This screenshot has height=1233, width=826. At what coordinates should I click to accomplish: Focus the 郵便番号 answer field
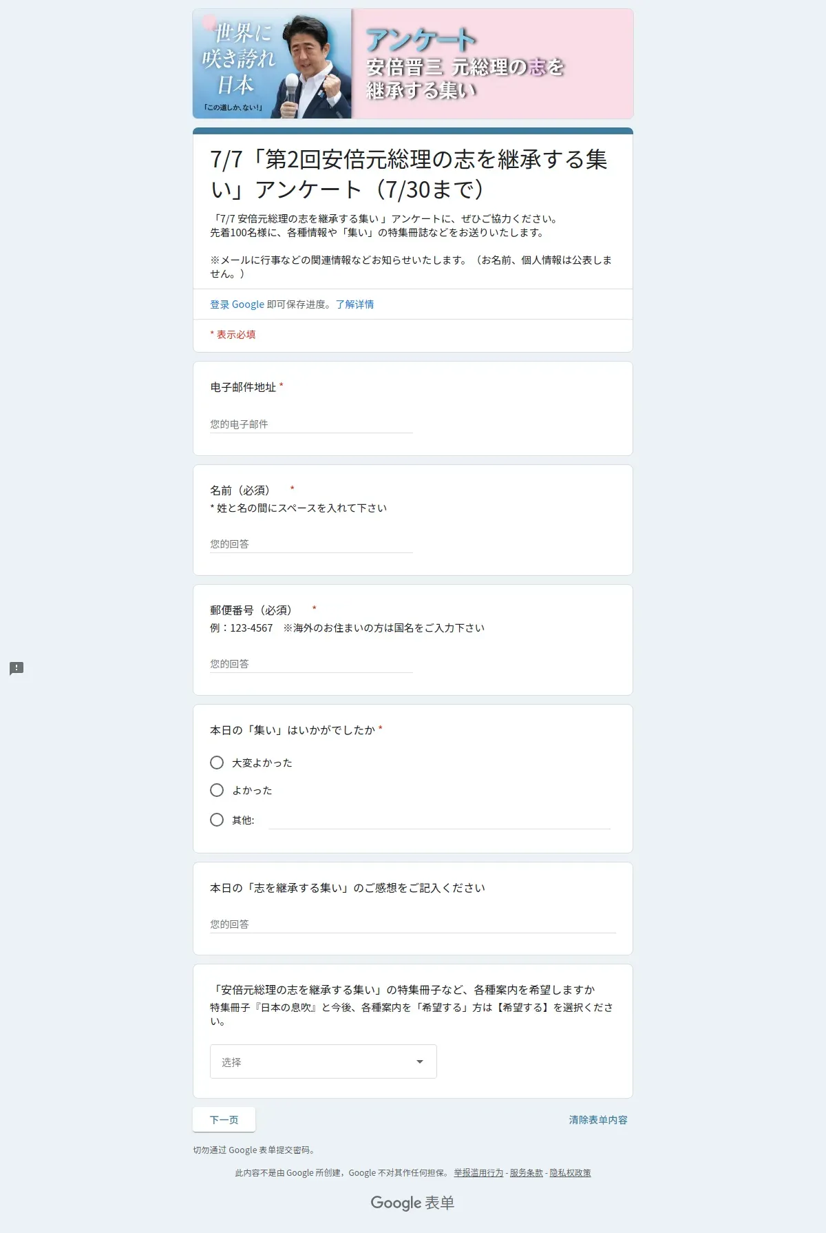point(311,664)
